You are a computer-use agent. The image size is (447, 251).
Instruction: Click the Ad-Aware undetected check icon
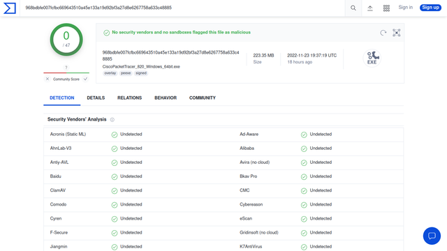pyautogui.click(x=304, y=135)
